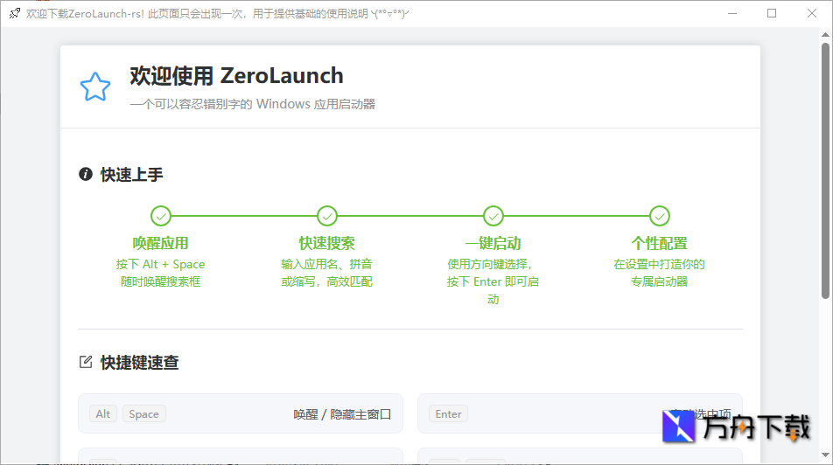Click the vertical scrollbar thumb
This screenshot has width=833, height=465.
pyautogui.click(x=825, y=171)
